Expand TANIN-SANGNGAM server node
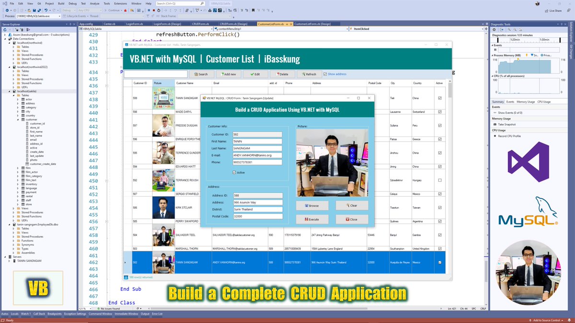This screenshot has height=323, width=575. 9,261
